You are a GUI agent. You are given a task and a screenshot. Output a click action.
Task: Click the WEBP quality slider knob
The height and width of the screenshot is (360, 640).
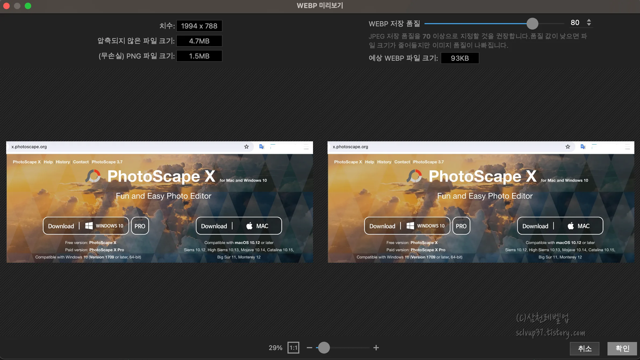[x=532, y=24]
